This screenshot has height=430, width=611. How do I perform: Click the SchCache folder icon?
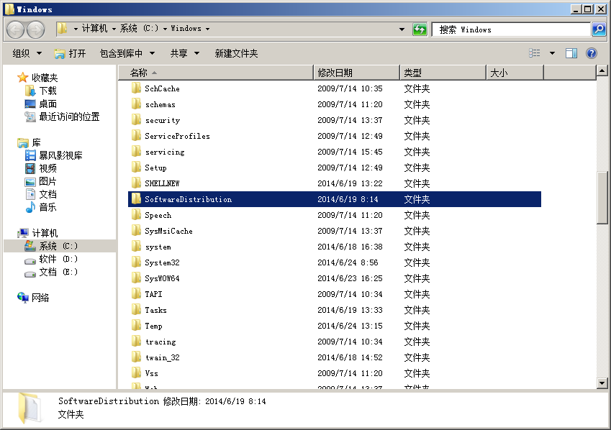point(136,88)
